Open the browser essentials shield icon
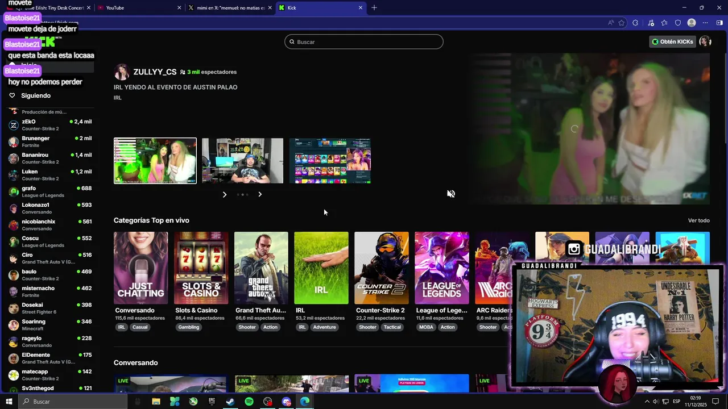Viewport: 728px width, 409px height. (678, 23)
